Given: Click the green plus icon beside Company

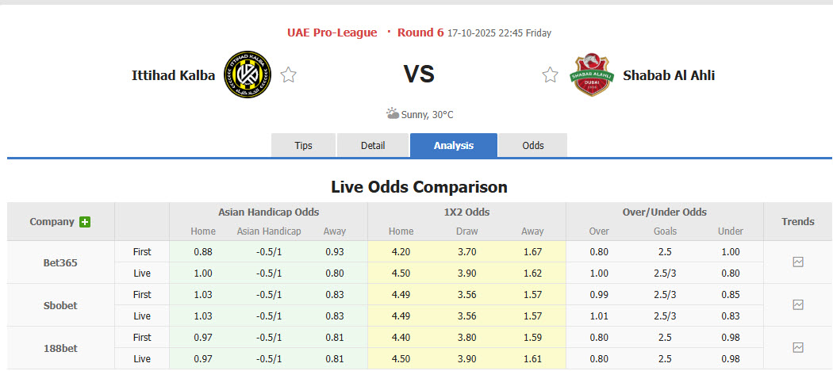Looking at the screenshot, I should (x=85, y=222).
